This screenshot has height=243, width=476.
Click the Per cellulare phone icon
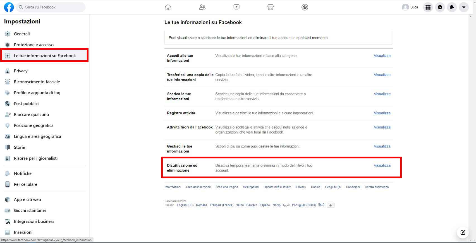click(x=8, y=184)
